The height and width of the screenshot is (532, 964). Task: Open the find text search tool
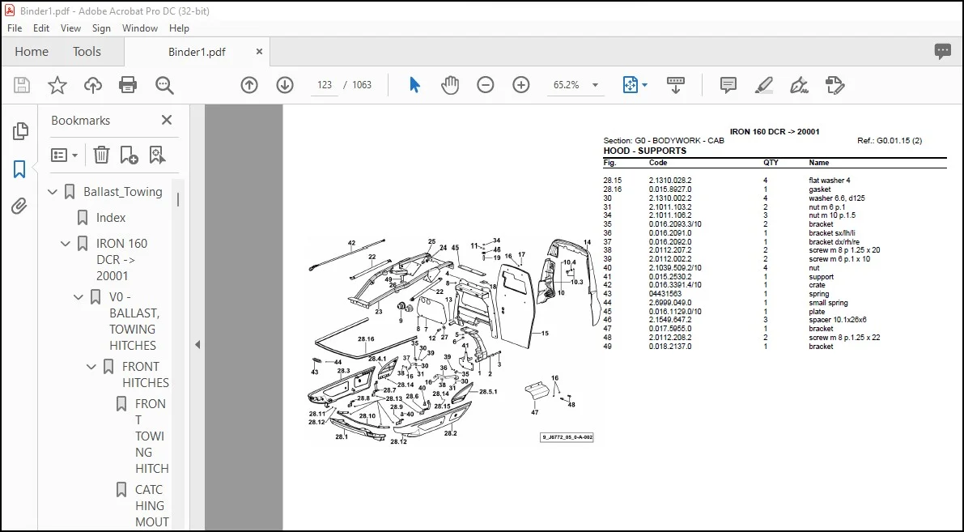pyautogui.click(x=164, y=85)
